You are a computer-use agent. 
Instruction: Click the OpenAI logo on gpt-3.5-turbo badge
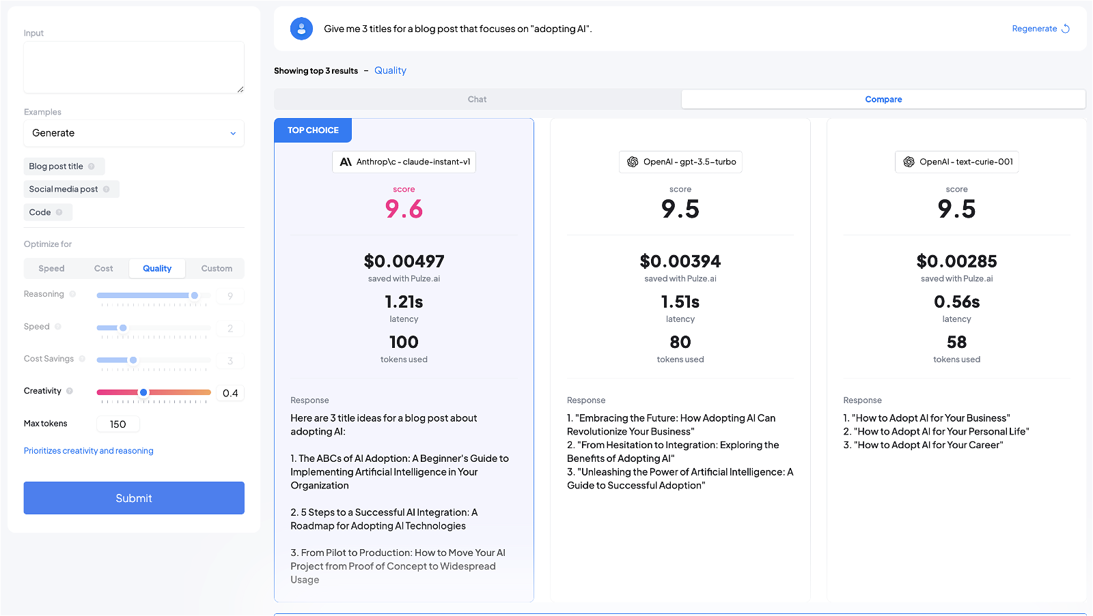pyautogui.click(x=633, y=162)
